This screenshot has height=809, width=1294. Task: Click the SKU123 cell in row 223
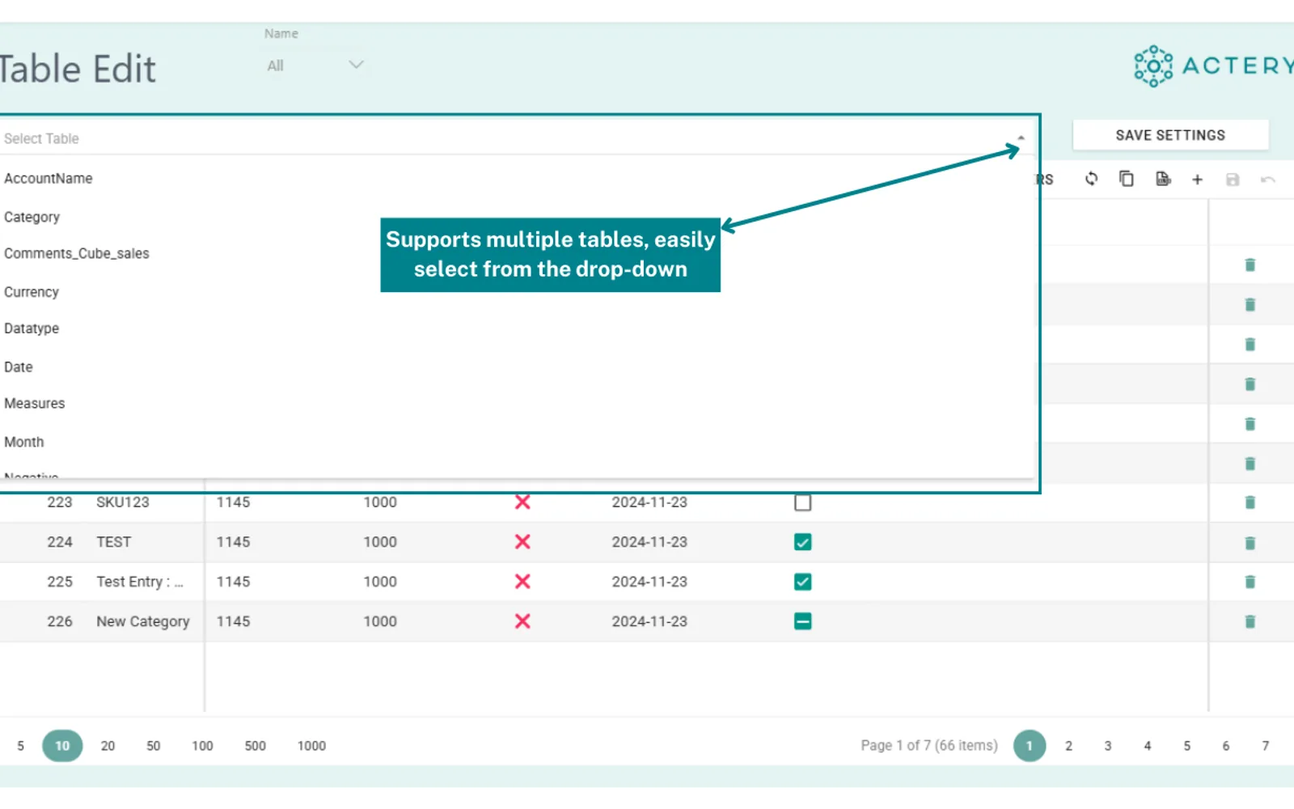[123, 502]
